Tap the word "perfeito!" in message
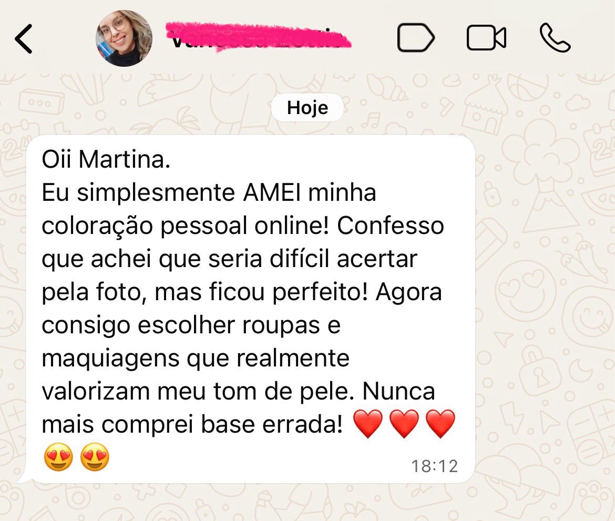This screenshot has width=615, height=521. pos(320,293)
